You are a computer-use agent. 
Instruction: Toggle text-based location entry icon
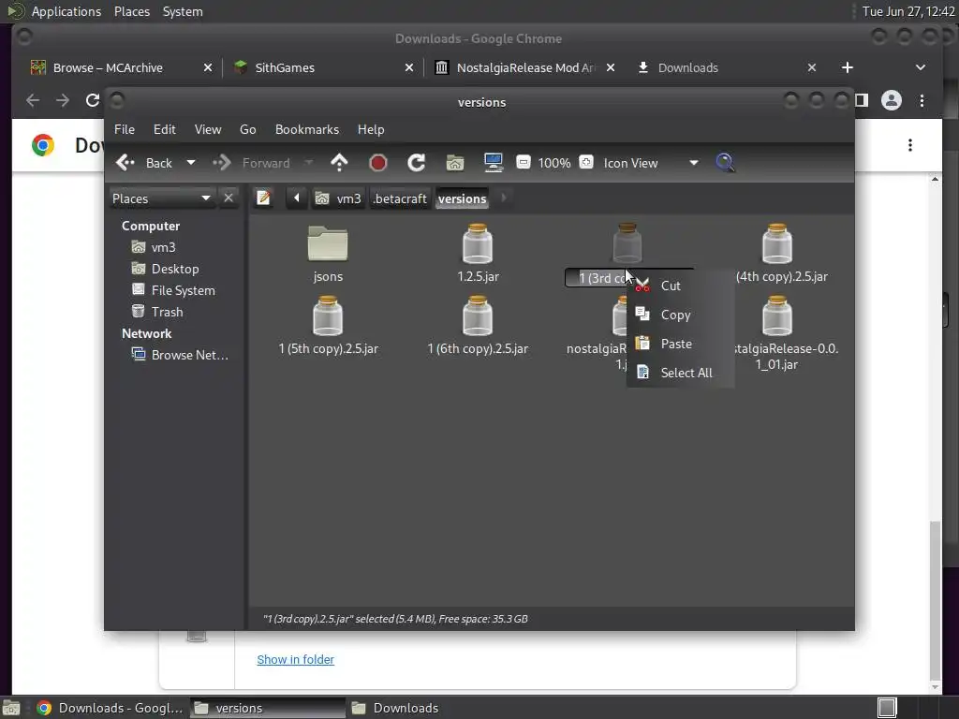pyautogui.click(x=263, y=198)
